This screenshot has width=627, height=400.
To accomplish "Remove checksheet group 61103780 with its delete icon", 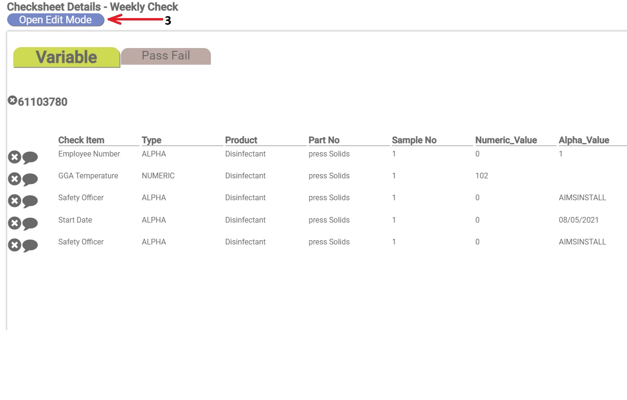I will coord(12,99).
